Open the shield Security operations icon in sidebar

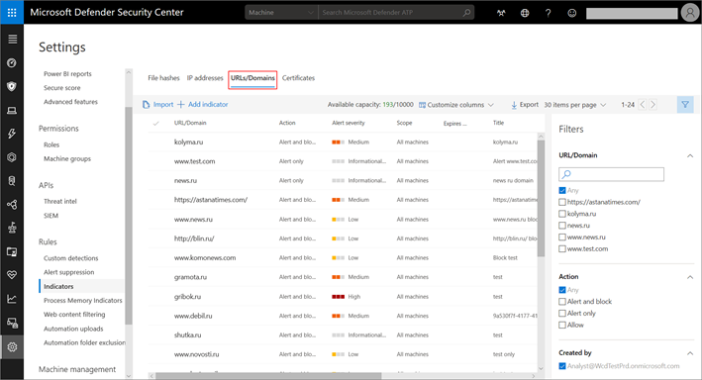12,86
